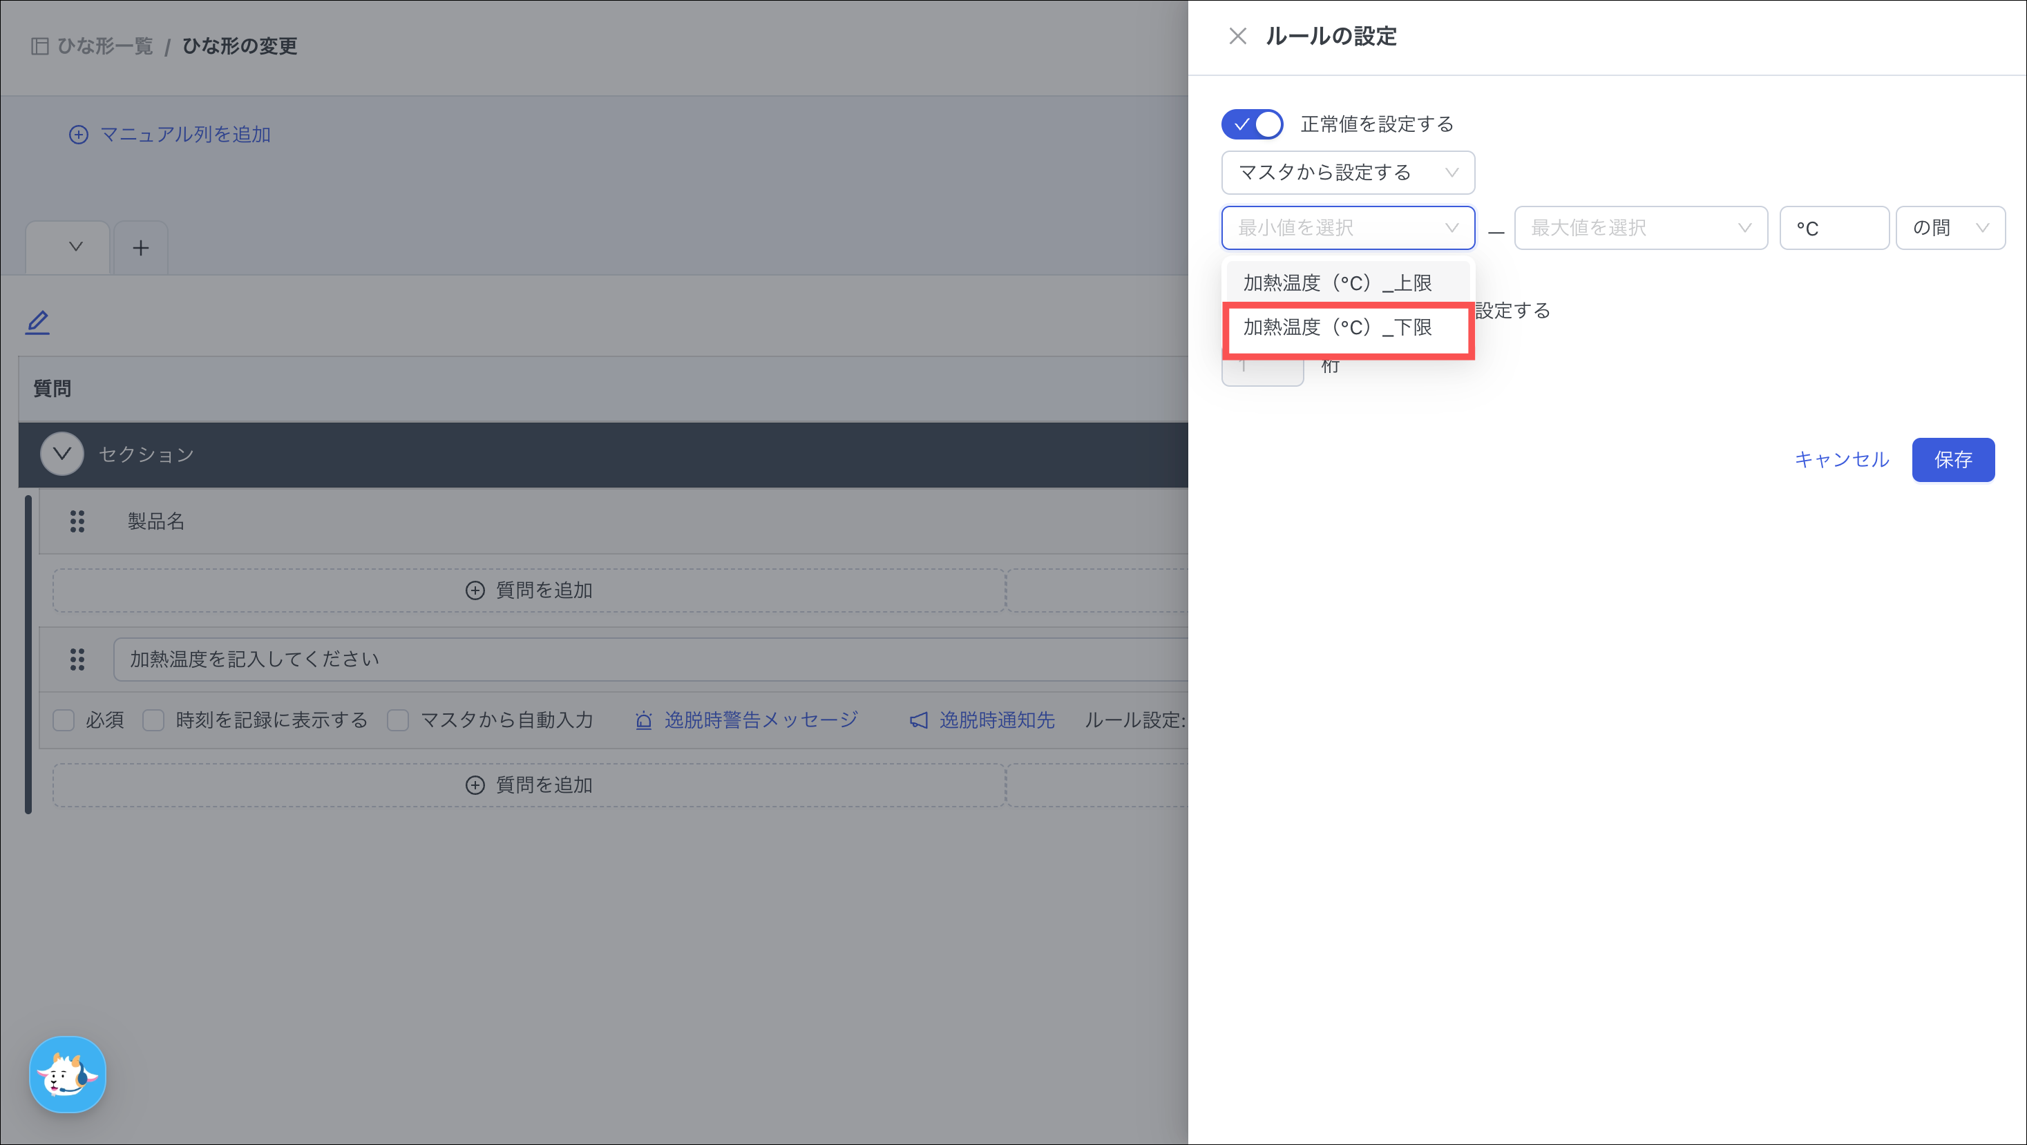The width and height of the screenshot is (2027, 1145).
Task: Open the 最大値を選択 dropdown
Action: point(1640,228)
